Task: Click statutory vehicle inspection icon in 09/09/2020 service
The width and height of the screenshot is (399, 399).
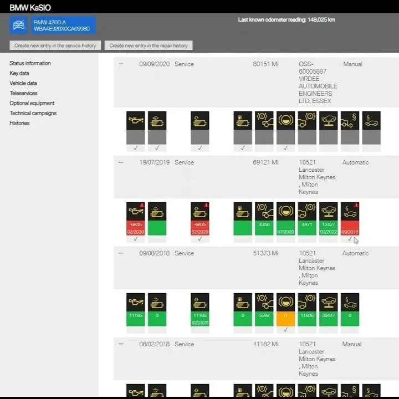Action: pos(371,121)
